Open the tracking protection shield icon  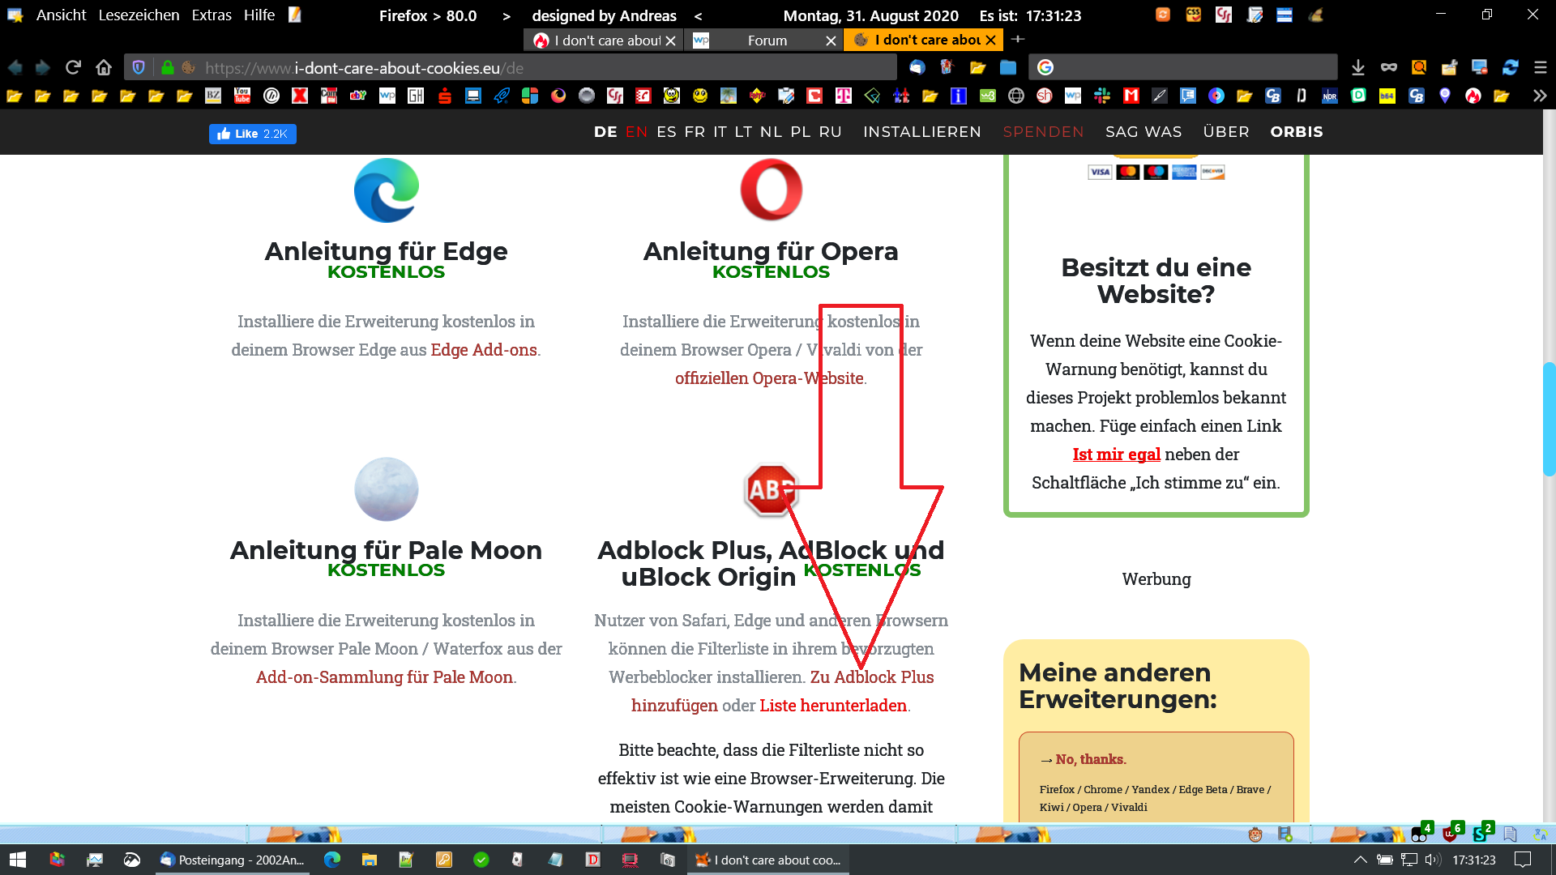(x=139, y=67)
